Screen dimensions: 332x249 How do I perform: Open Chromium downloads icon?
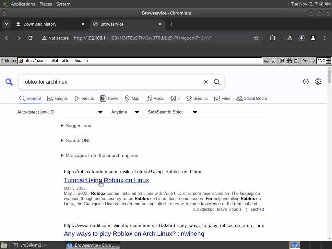301,38
